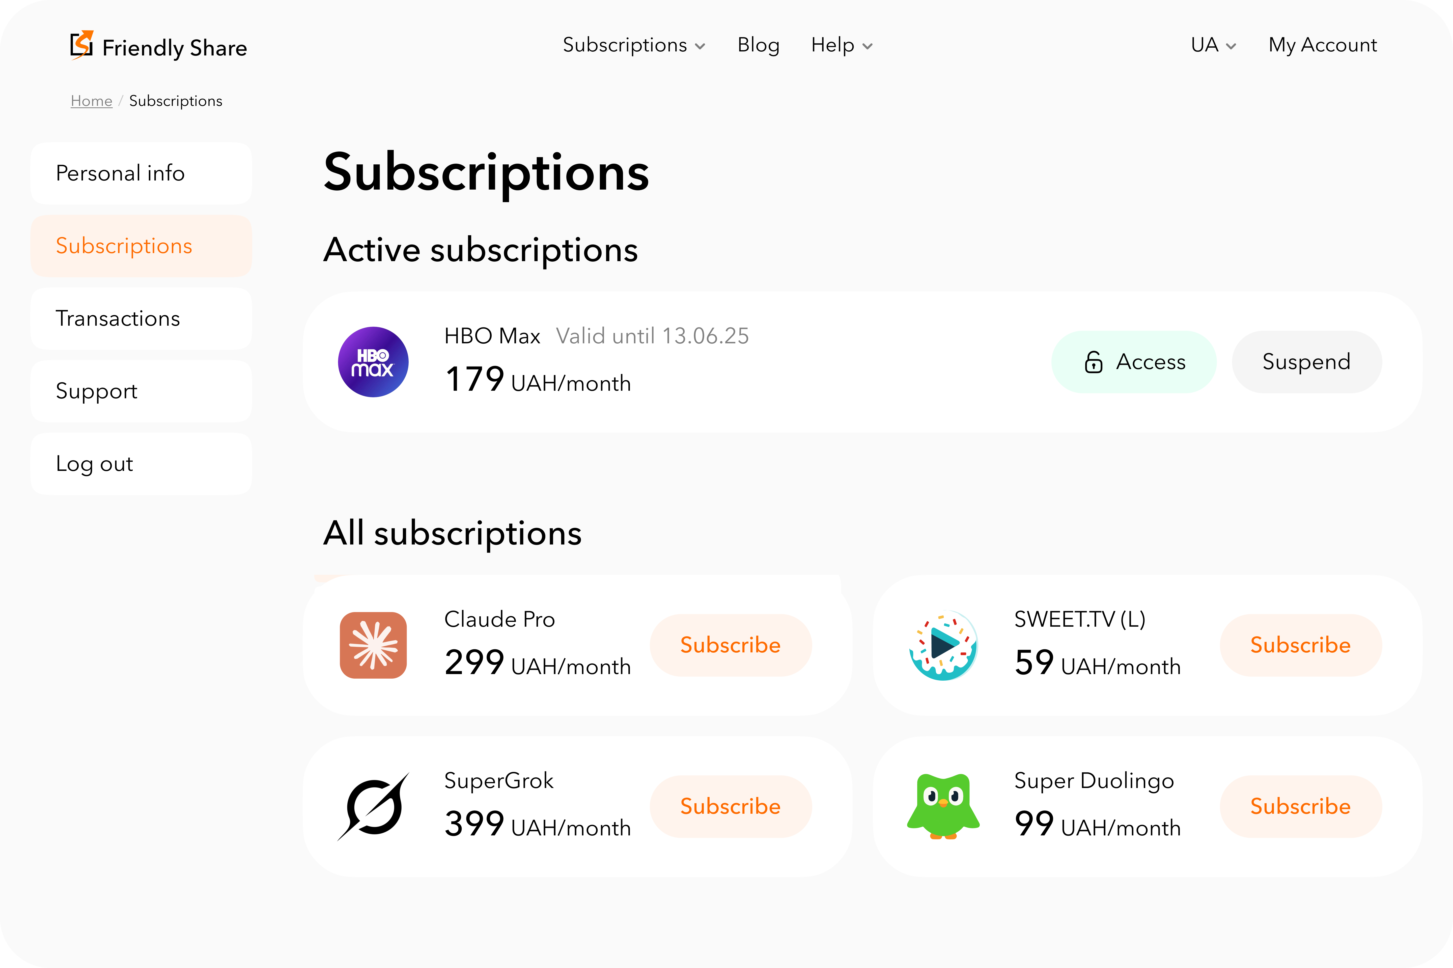Subscribe to Claude Pro

coord(730,645)
